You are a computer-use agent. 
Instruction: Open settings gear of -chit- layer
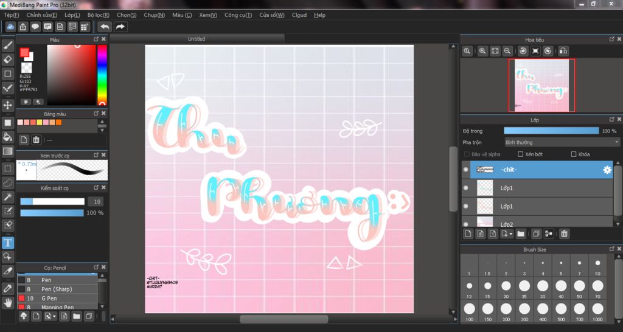[x=607, y=170]
